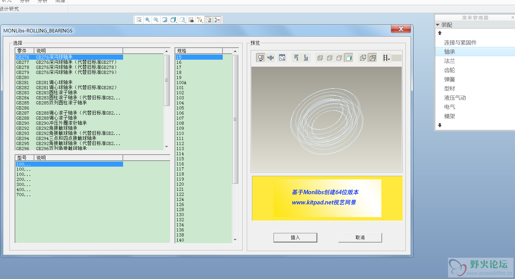Click the view manager camera icon
The width and height of the screenshot is (515, 279).
coord(191,20)
